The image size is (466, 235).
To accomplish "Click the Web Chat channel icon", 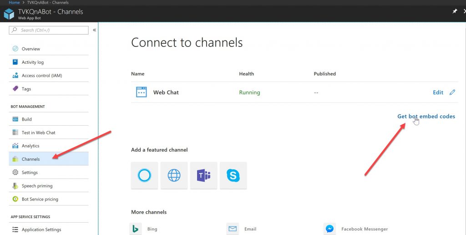I will click(x=142, y=92).
